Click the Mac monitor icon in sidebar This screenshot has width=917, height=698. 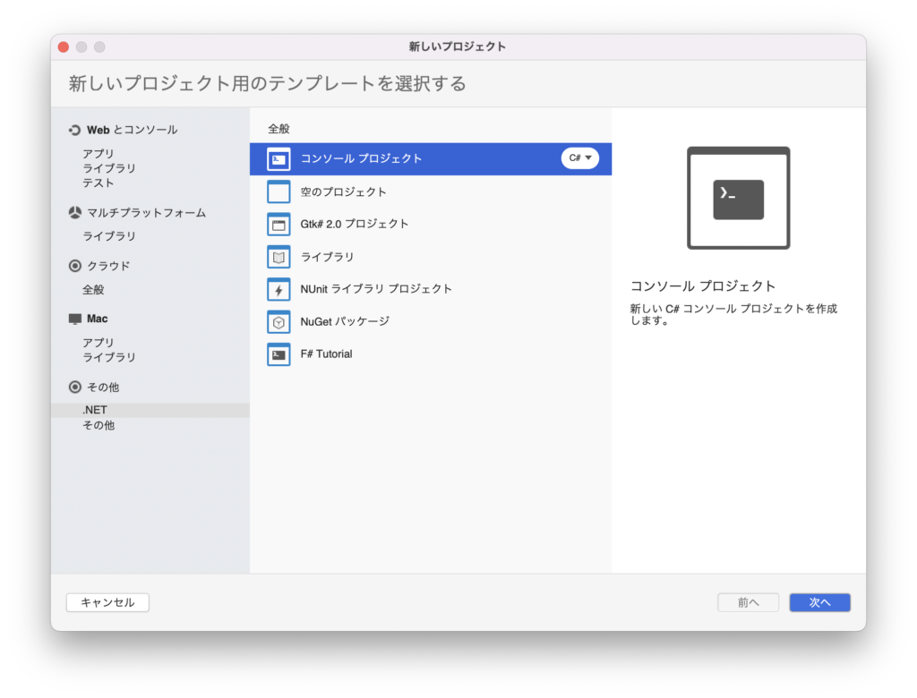[x=75, y=319]
